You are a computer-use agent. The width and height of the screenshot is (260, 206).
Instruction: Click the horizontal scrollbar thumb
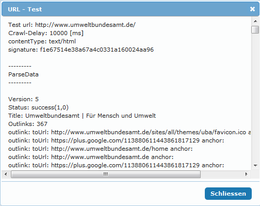tap(106, 174)
